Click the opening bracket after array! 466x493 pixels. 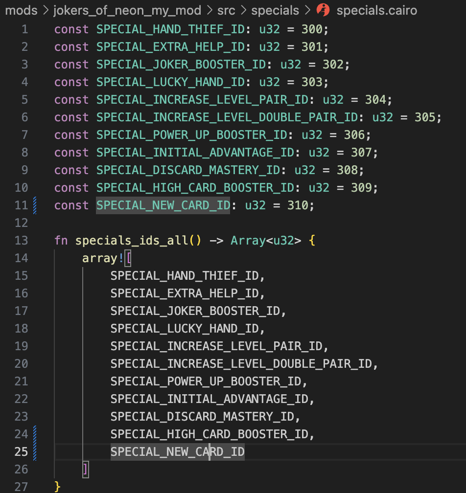pos(128,258)
